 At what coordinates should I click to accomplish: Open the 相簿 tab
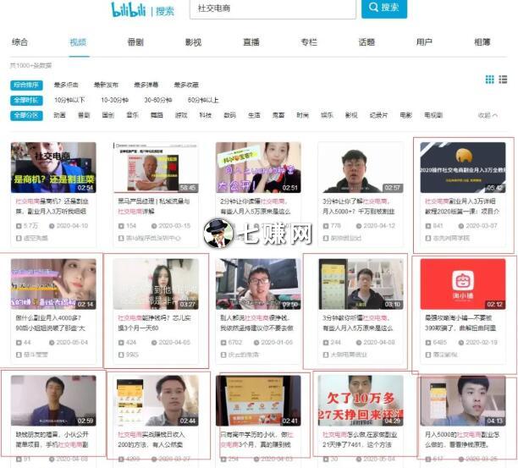coord(482,42)
